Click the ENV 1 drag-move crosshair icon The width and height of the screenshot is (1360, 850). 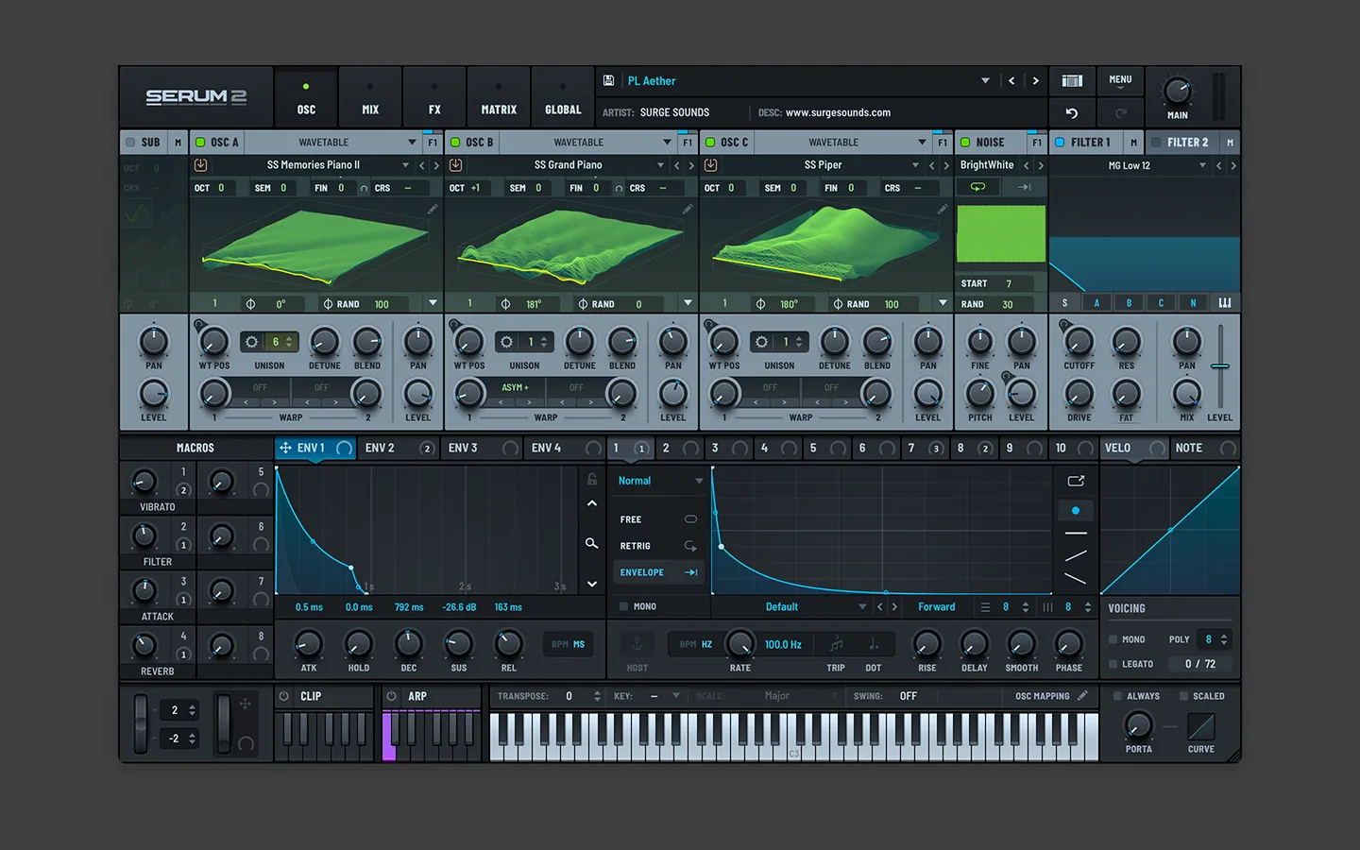[x=285, y=448]
